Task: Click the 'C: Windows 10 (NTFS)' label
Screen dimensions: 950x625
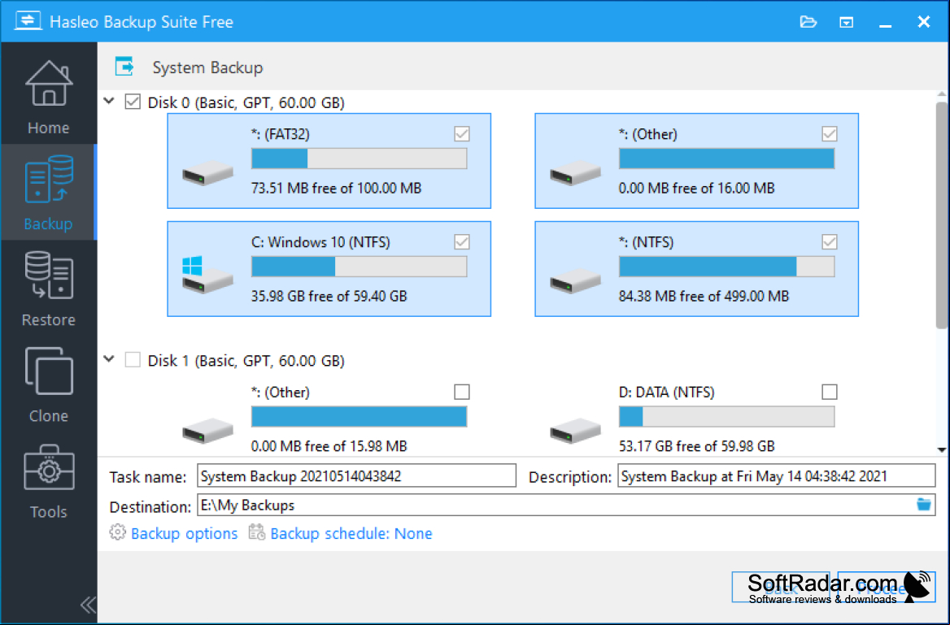Action: tap(320, 242)
